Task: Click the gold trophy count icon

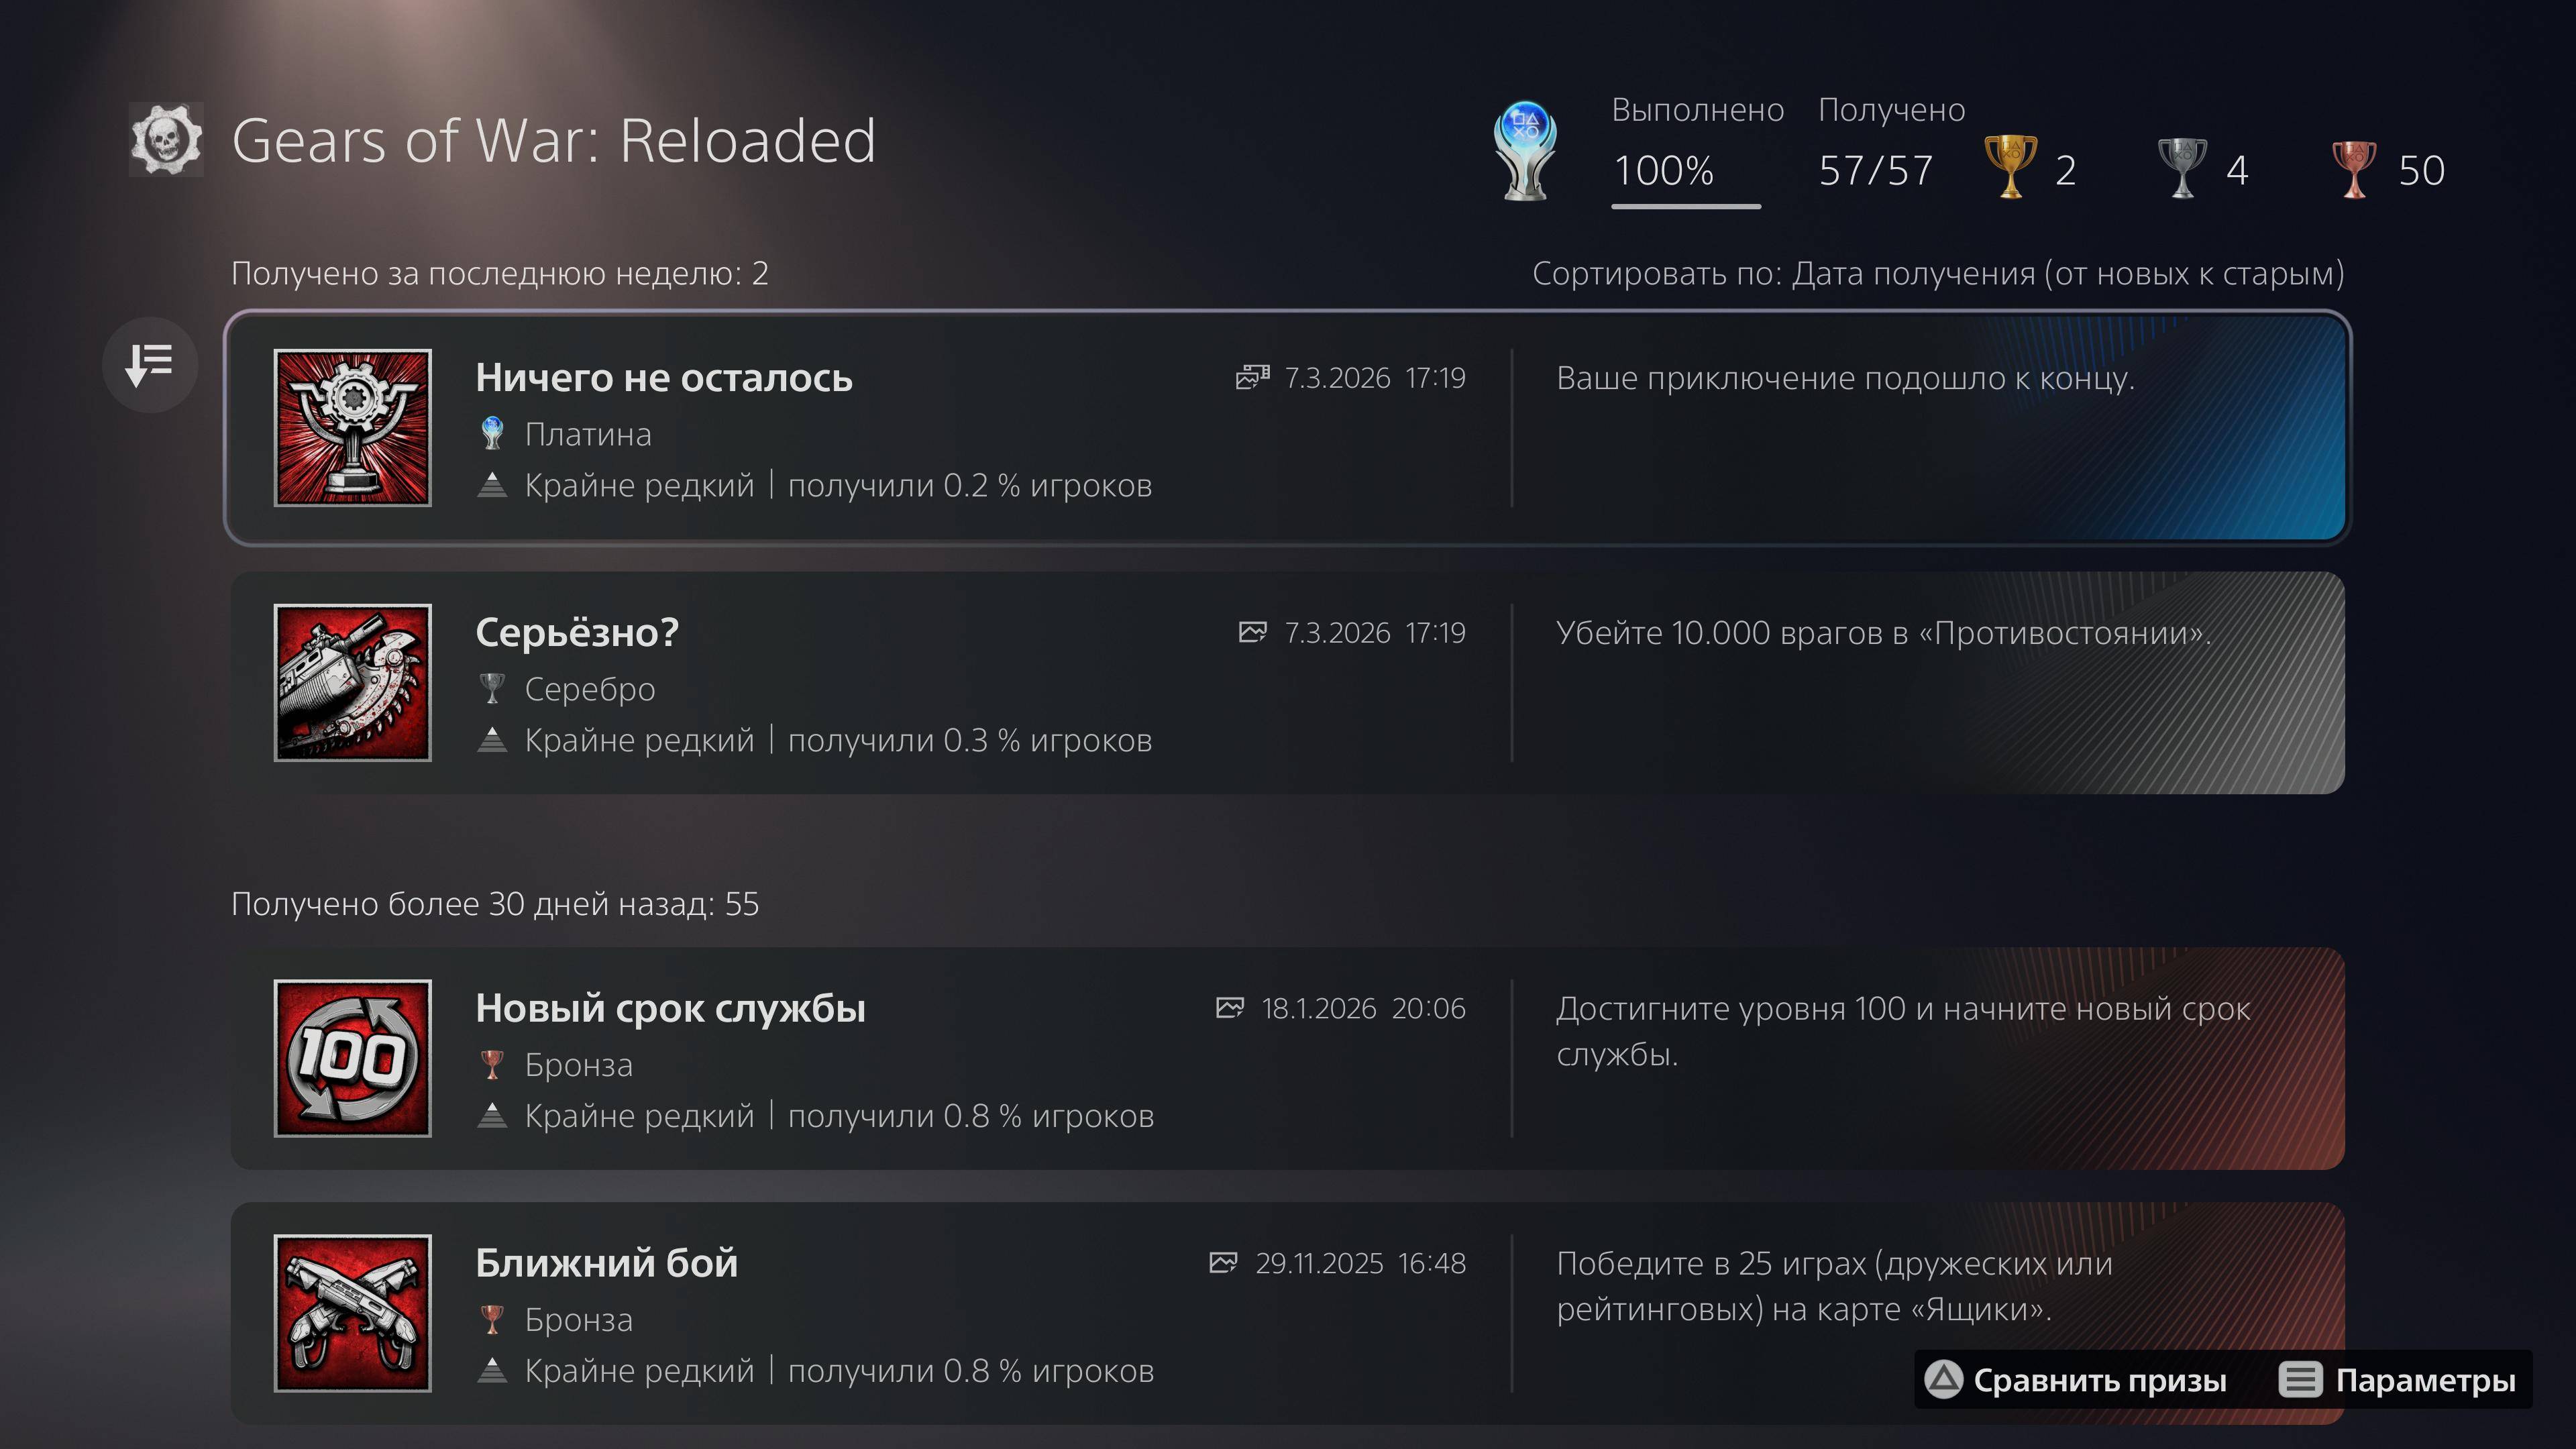Action: coord(2010,168)
